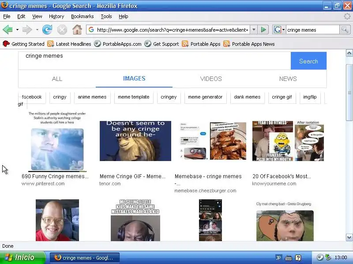This screenshot has height=264, width=353.
Task: Open the PortableApps.com bookmark
Action: click(x=118, y=44)
